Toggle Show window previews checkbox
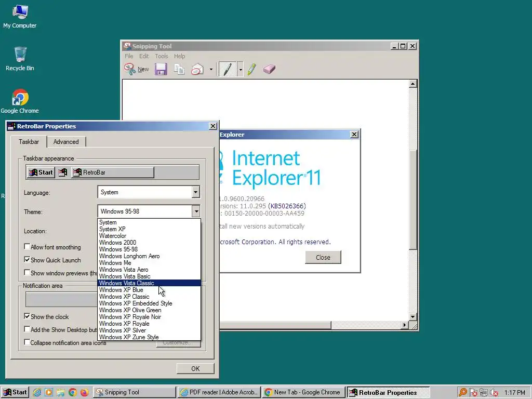The image size is (532, 399). coord(27,272)
